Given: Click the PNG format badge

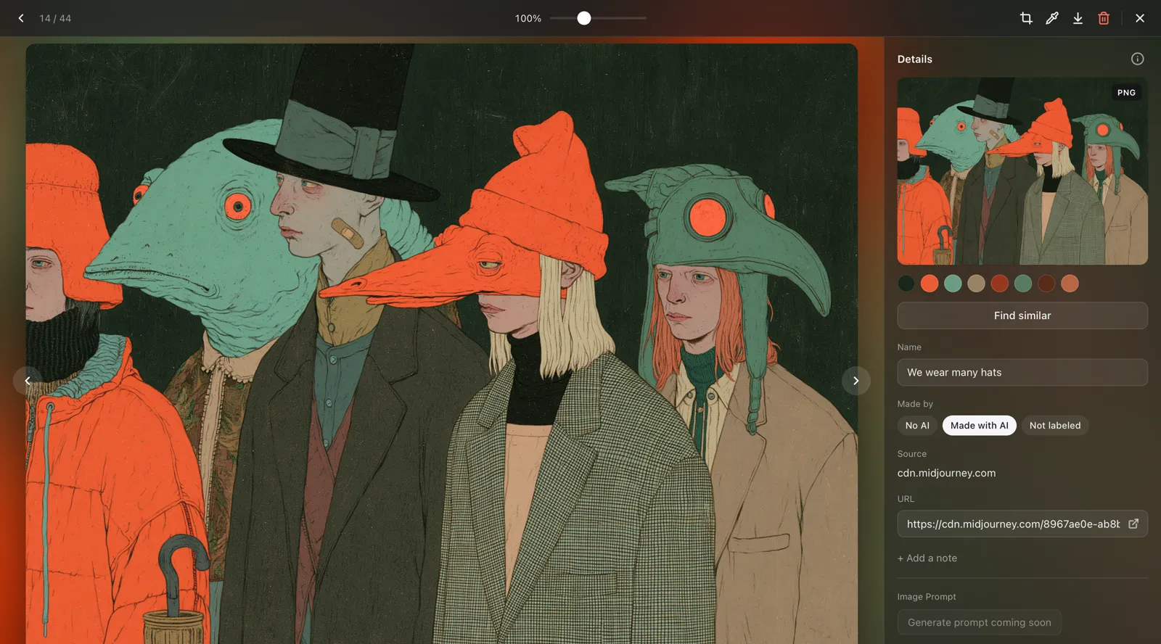Looking at the screenshot, I should pyautogui.click(x=1126, y=93).
